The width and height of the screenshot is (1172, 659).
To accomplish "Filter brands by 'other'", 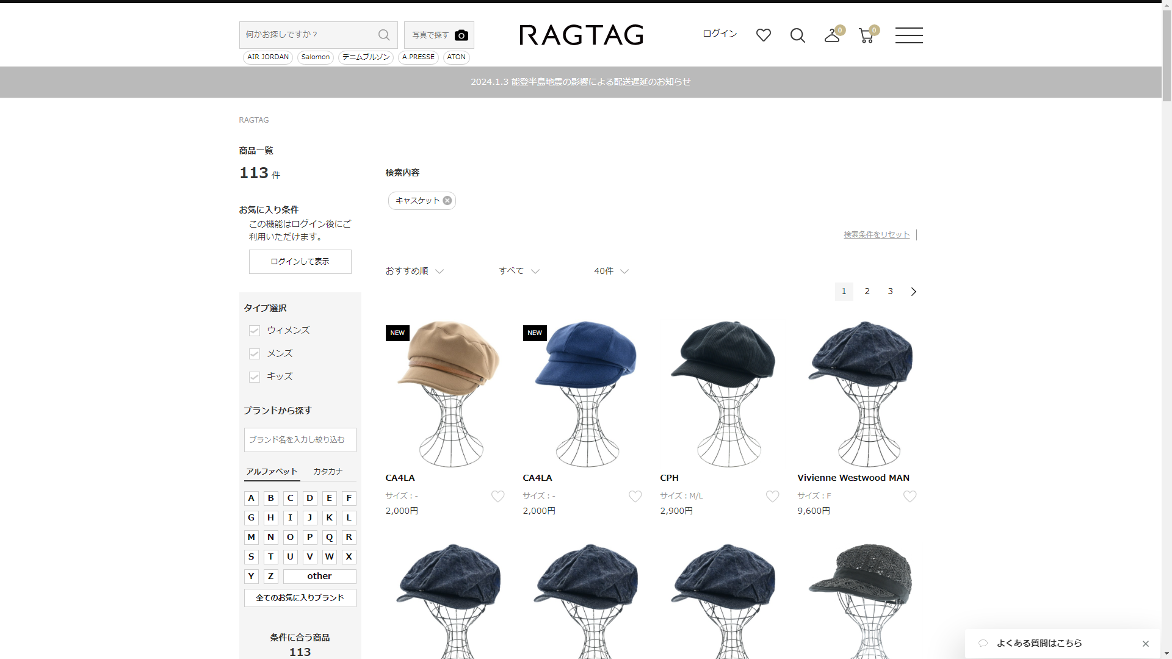I will (x=319, y=576).
